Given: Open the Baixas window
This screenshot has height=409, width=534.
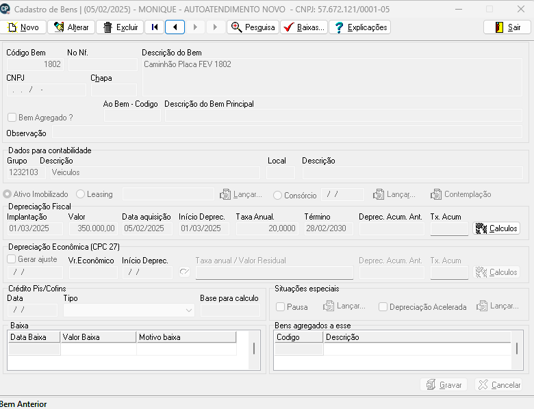Looking at the screenshot, I should click(304, 27).
